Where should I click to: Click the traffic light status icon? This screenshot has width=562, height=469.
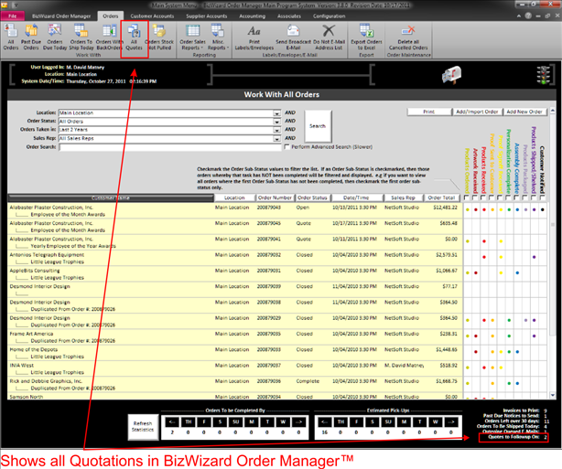(x=544, y=75)
